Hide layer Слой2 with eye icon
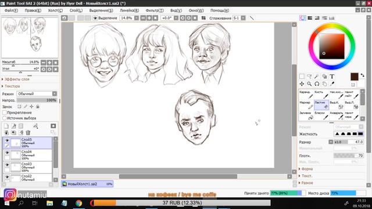 pos(7,177)
